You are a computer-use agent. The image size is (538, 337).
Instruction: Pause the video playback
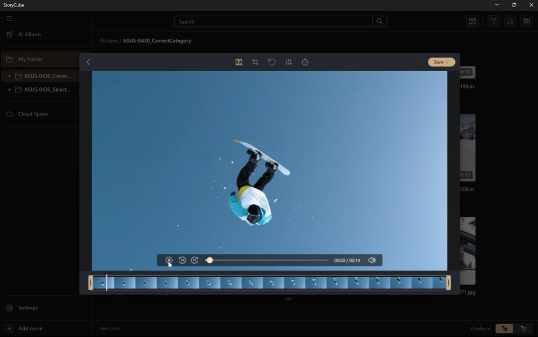tap(169, 260)
